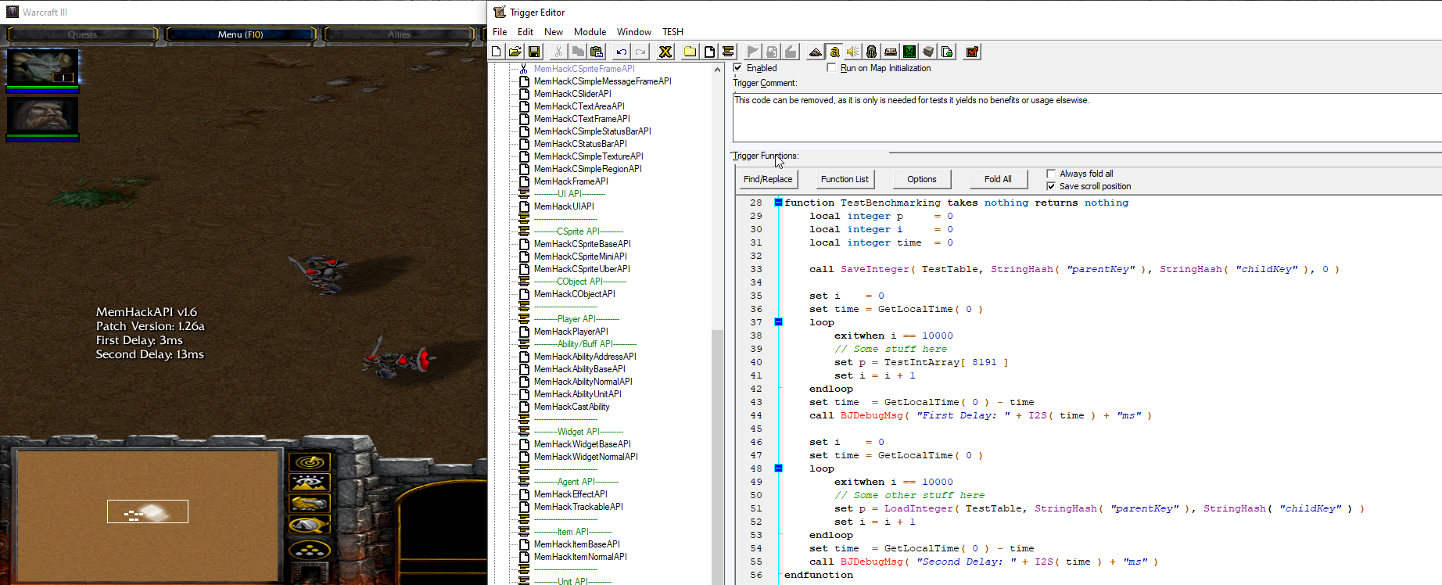Collapse the TestBenchmarking function fold marker
Screen dimensions: 1442x585
click(778, 203)
